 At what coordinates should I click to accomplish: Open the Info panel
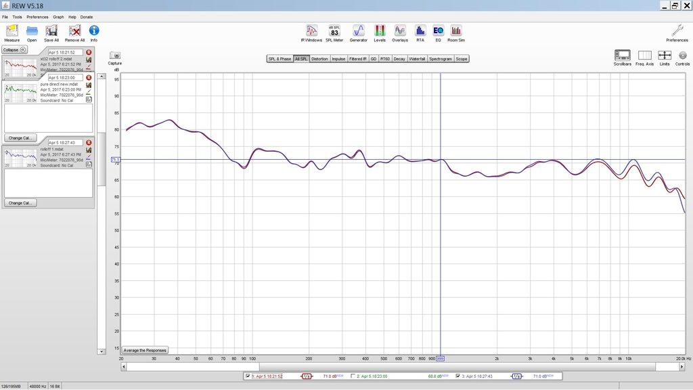[x=93, y=33]
